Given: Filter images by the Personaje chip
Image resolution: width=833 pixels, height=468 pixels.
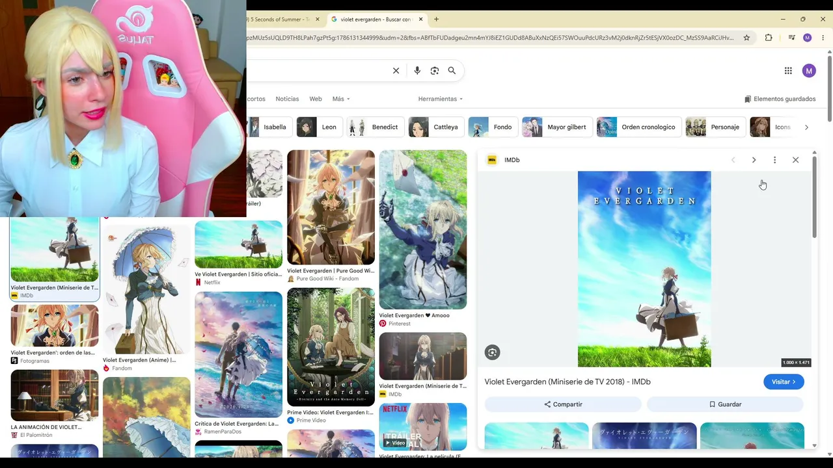Looking at the screenshot, I should pos(715,127).
